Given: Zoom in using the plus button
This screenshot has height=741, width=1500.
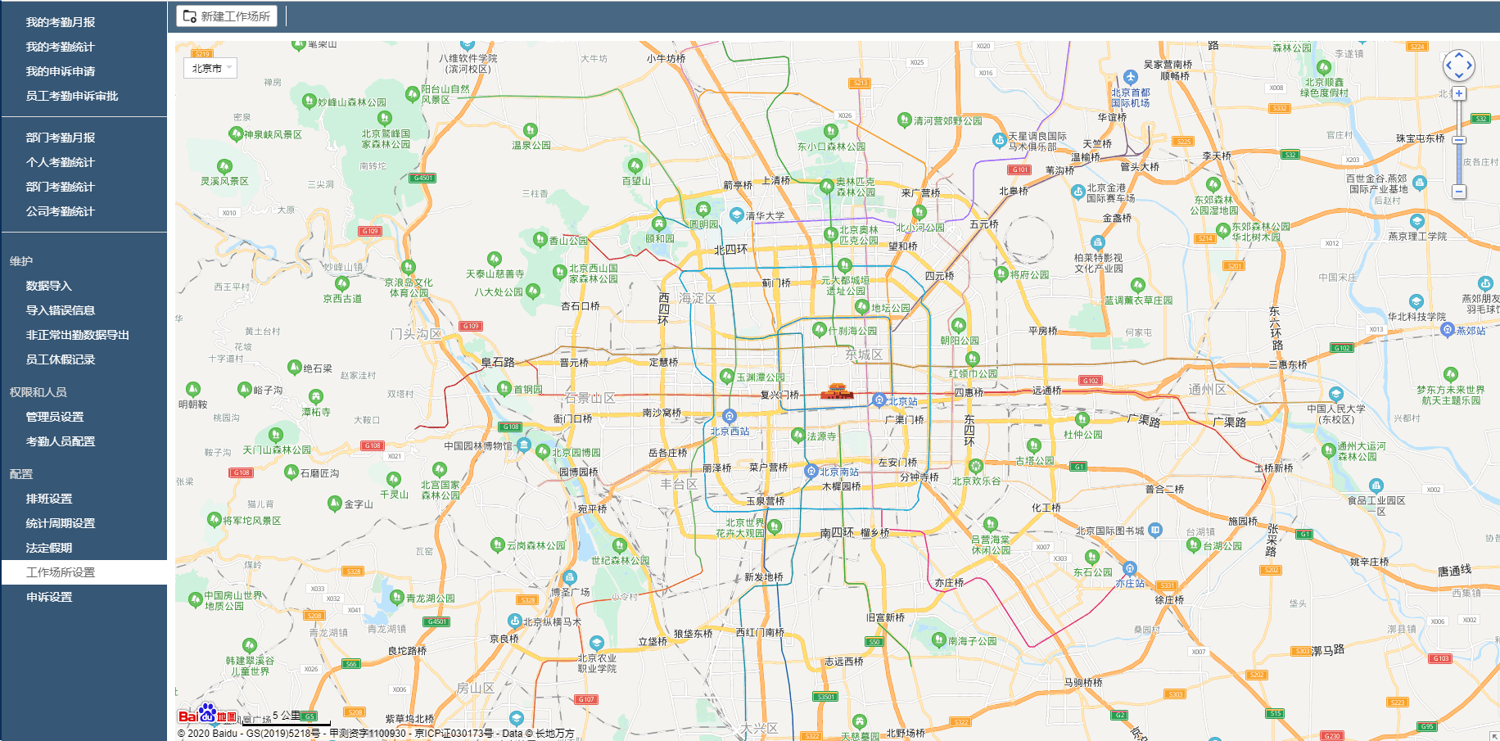Looking at the screenshot, I should point(1459,93).
